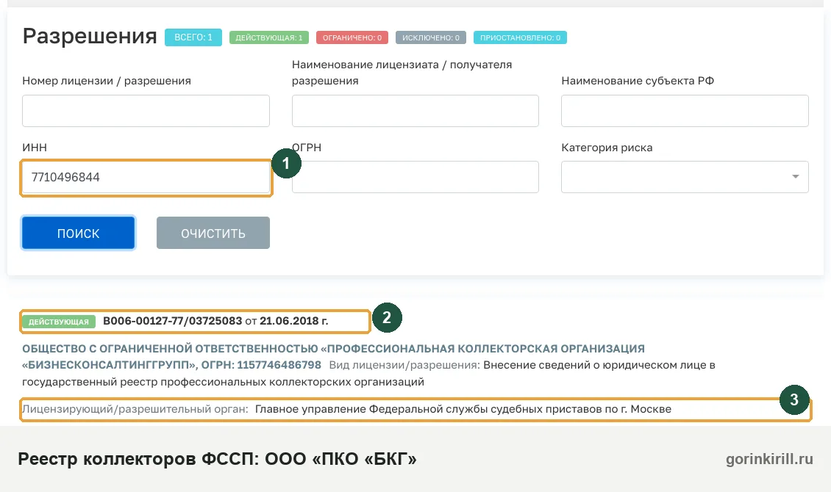Click the Разрешения page heading

tap(90, 36)
